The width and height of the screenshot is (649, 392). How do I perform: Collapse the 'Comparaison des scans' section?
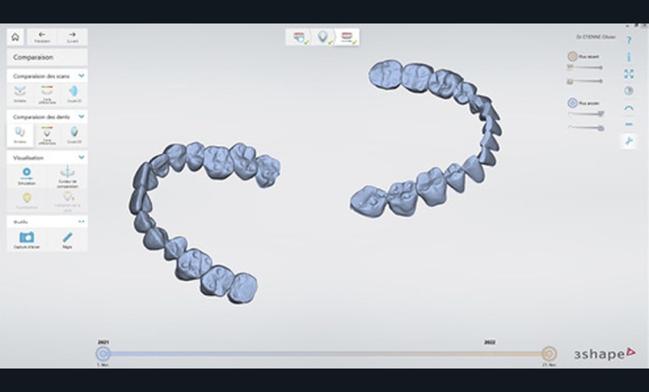point(82,75)
